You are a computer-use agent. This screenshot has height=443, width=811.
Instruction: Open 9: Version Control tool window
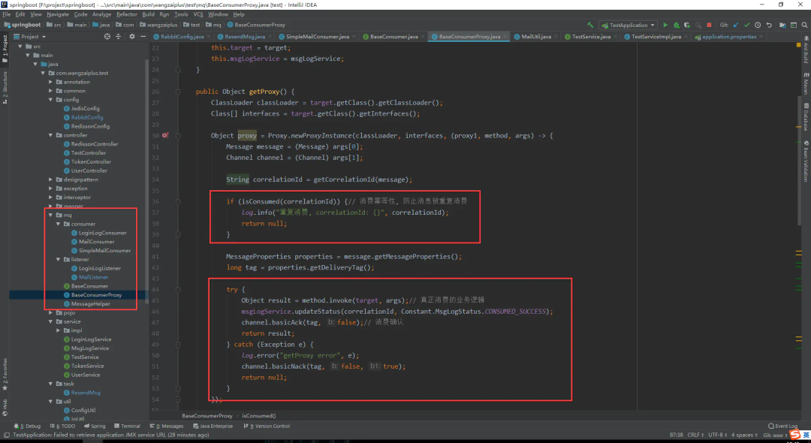[267, 426]
